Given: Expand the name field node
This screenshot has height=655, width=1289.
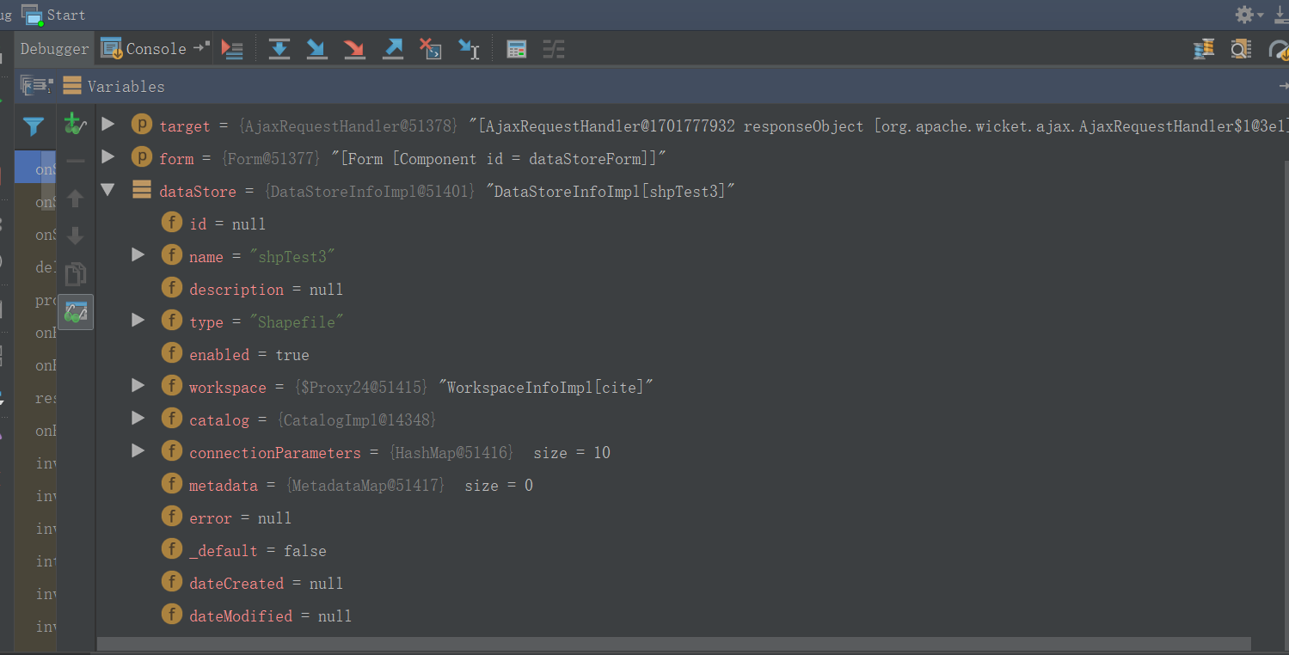Looking at the screenshot, I should [x=138, y=255].
